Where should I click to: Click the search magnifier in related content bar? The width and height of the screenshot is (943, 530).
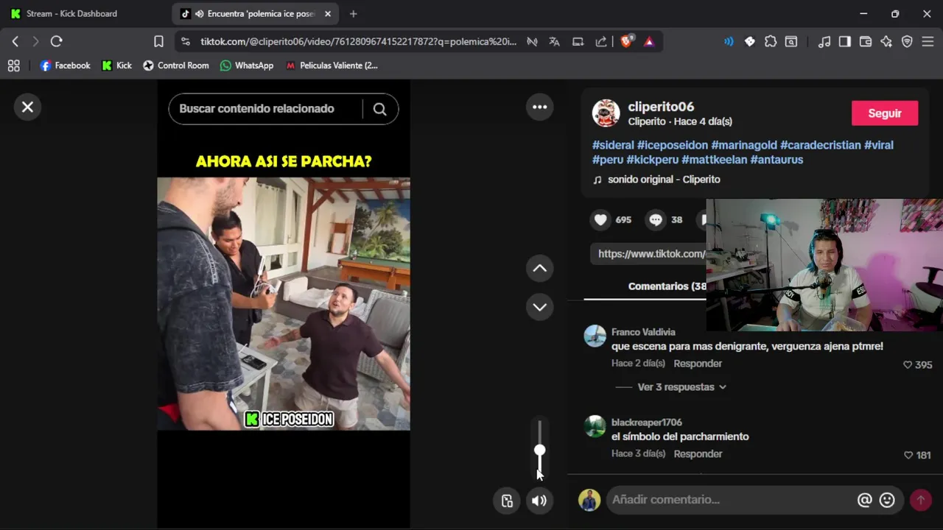point(379,109)
